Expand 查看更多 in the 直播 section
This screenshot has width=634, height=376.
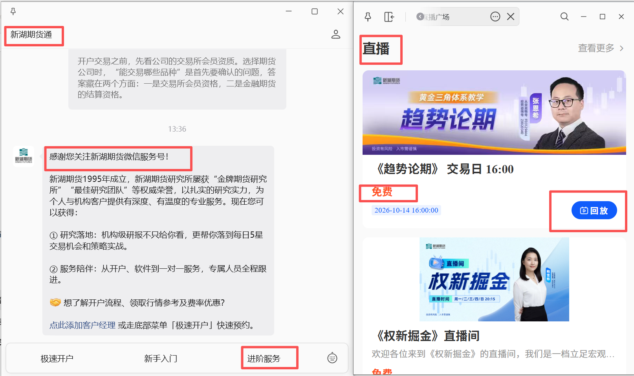(x=601, y=48)
